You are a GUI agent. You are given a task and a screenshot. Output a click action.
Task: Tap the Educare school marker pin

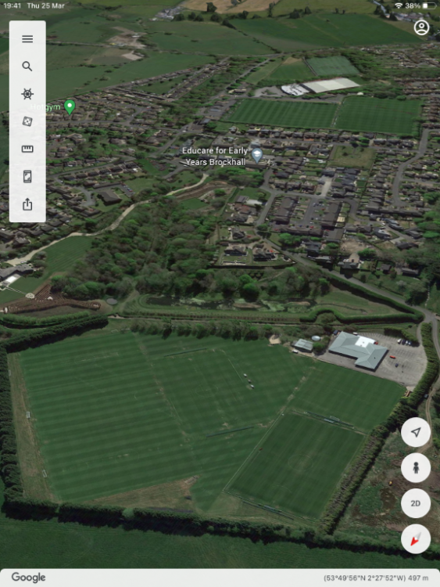click(x=257, y=155)
